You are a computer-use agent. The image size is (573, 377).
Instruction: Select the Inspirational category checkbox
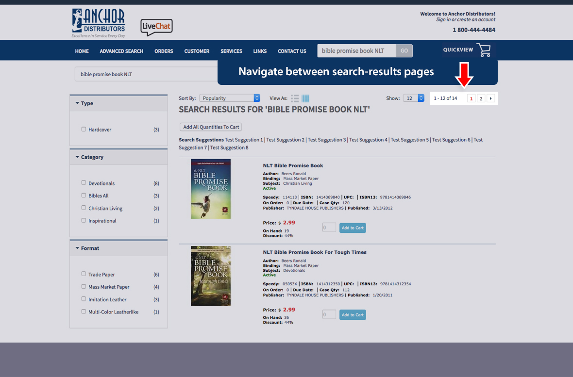point(84,221)
